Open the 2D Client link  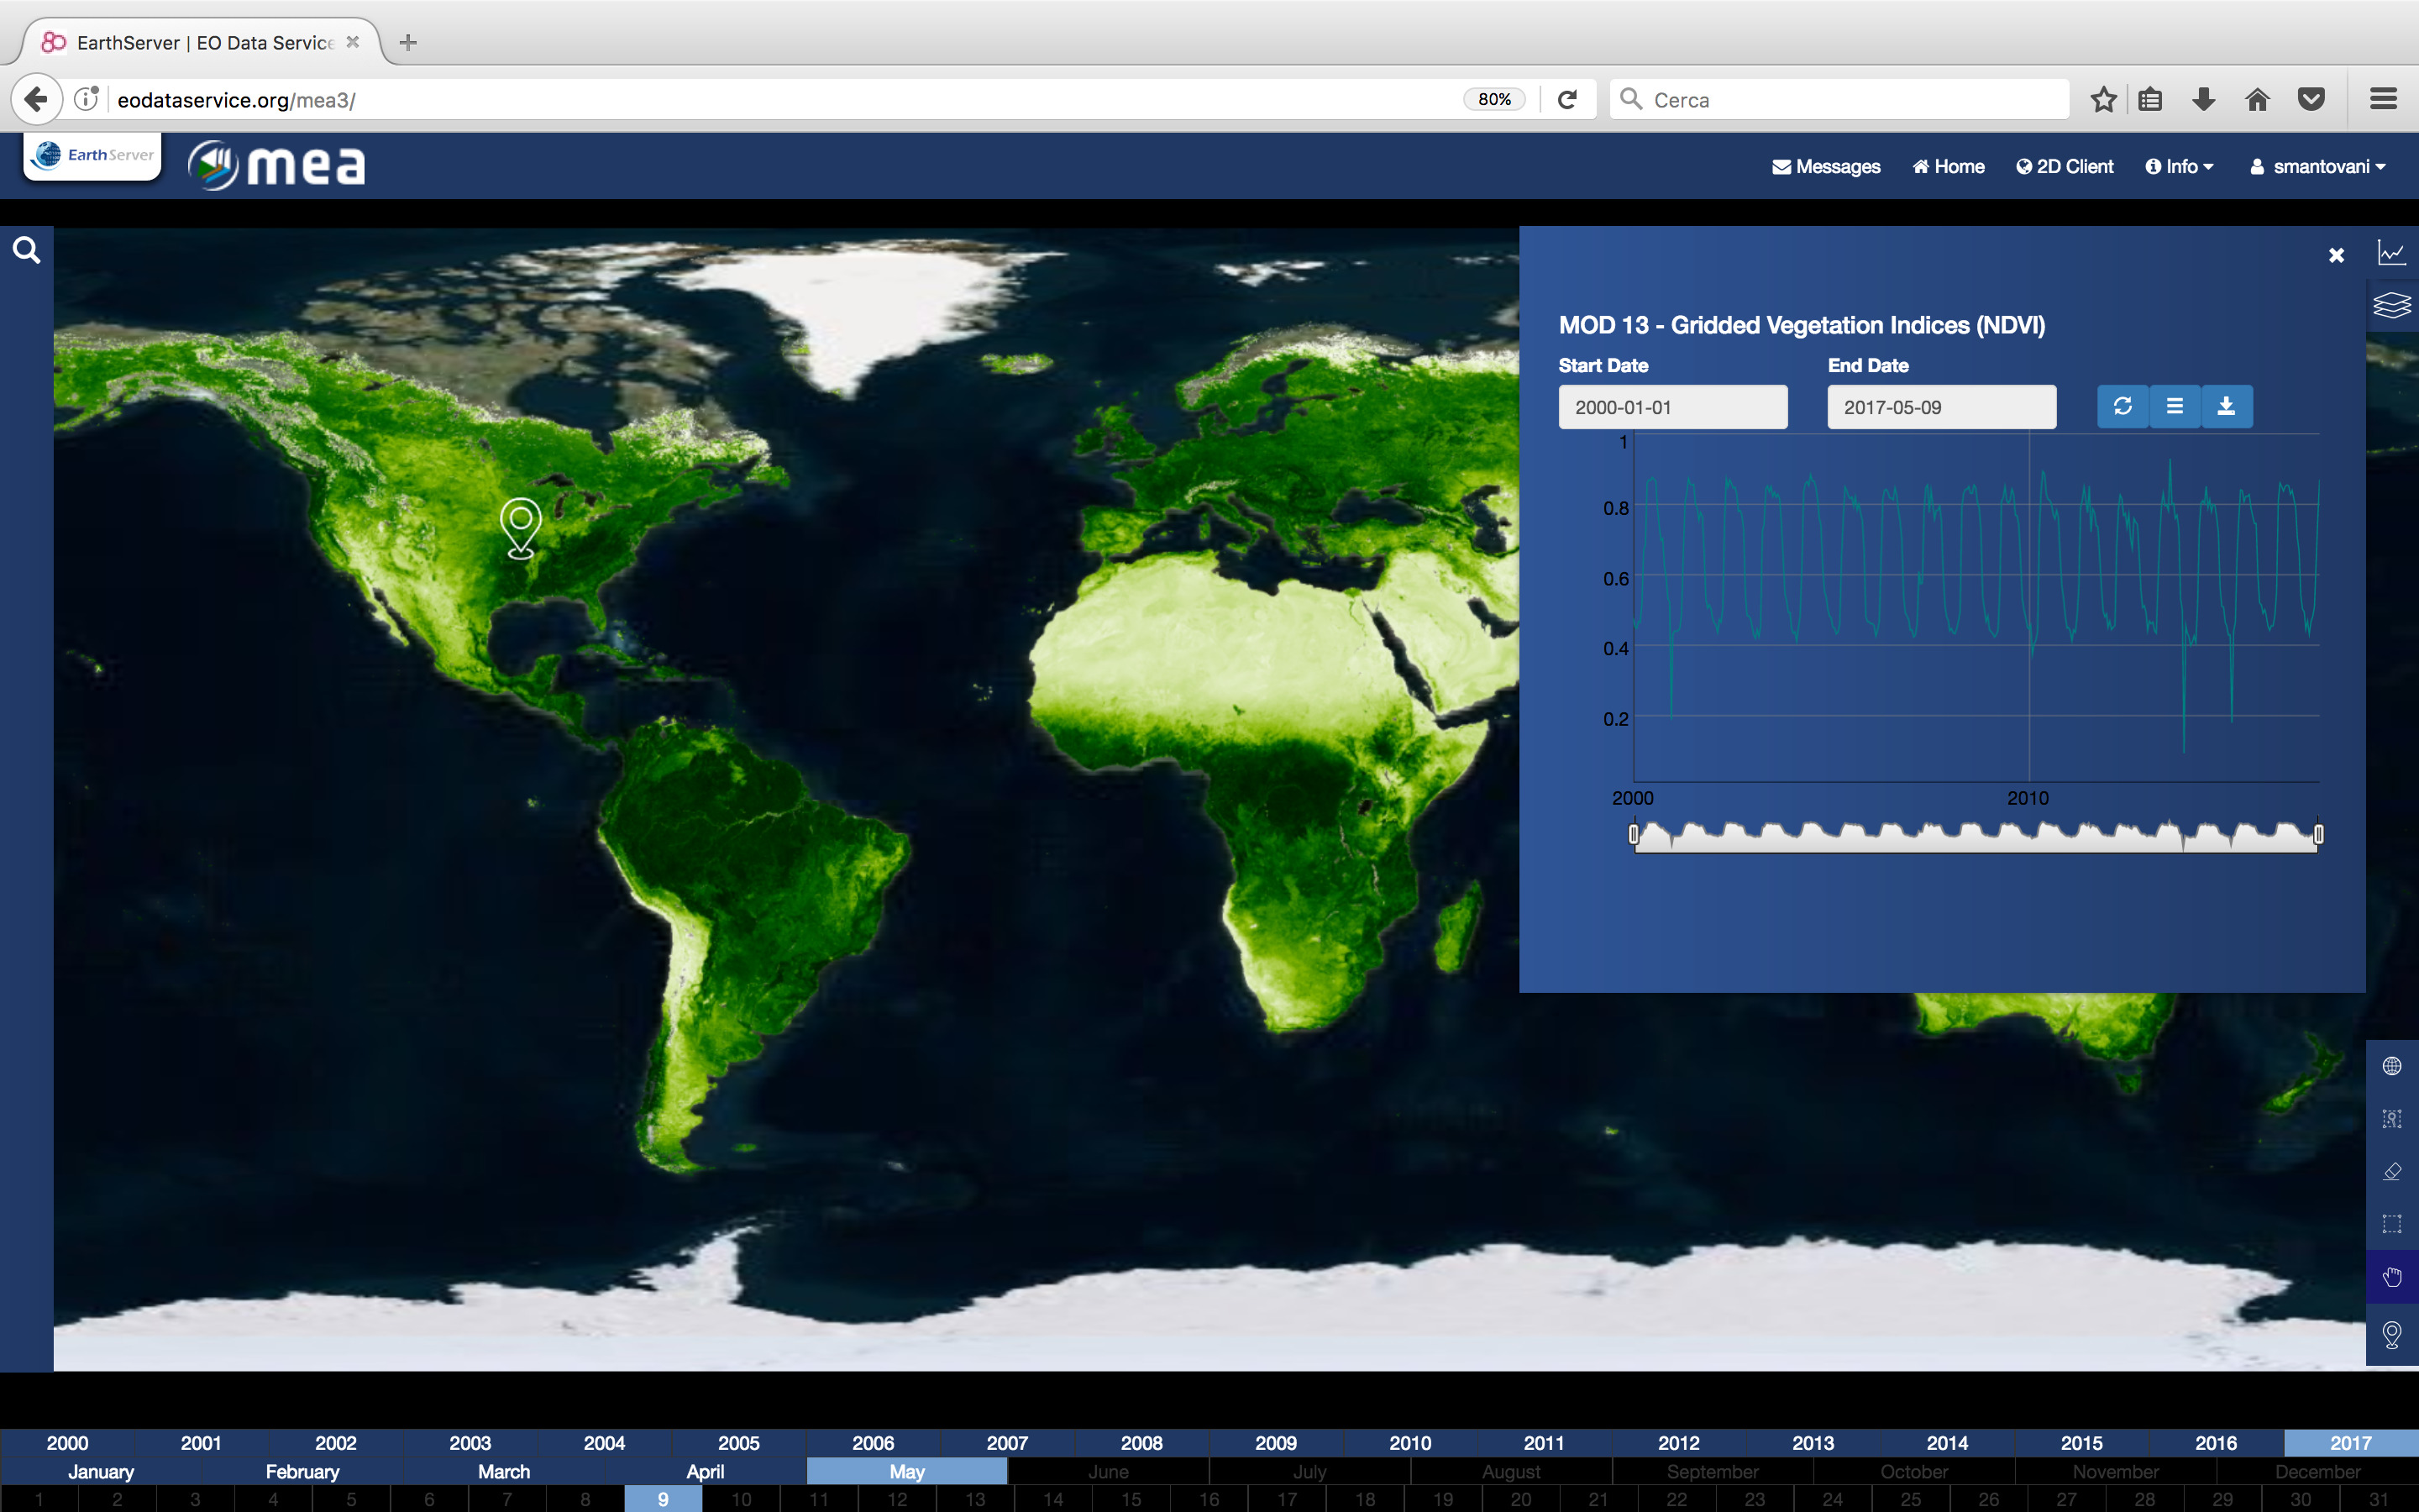(x=2065, y=166)
